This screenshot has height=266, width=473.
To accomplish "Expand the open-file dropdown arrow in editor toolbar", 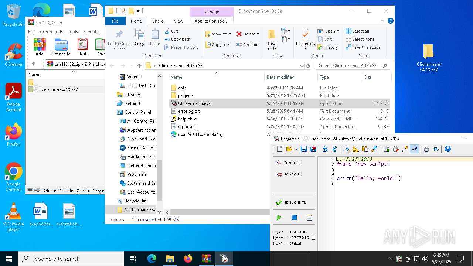I will coord(296,149).
